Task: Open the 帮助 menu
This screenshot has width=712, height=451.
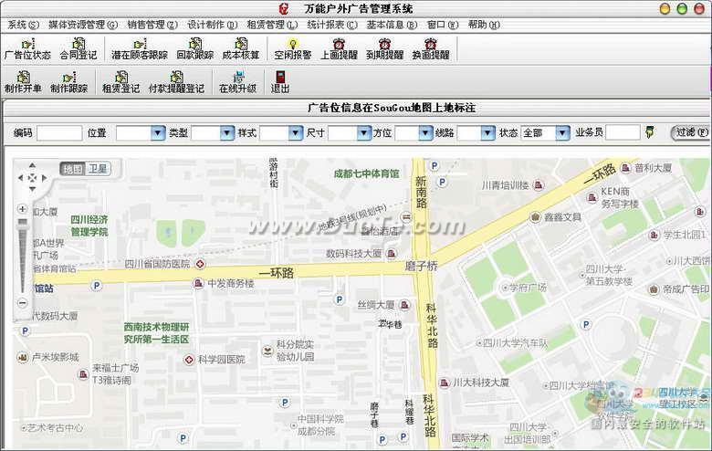Action: click(484, 25)
